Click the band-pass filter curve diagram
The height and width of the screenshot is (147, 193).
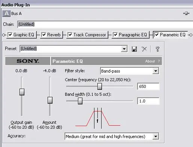click(x=98, y=118)
